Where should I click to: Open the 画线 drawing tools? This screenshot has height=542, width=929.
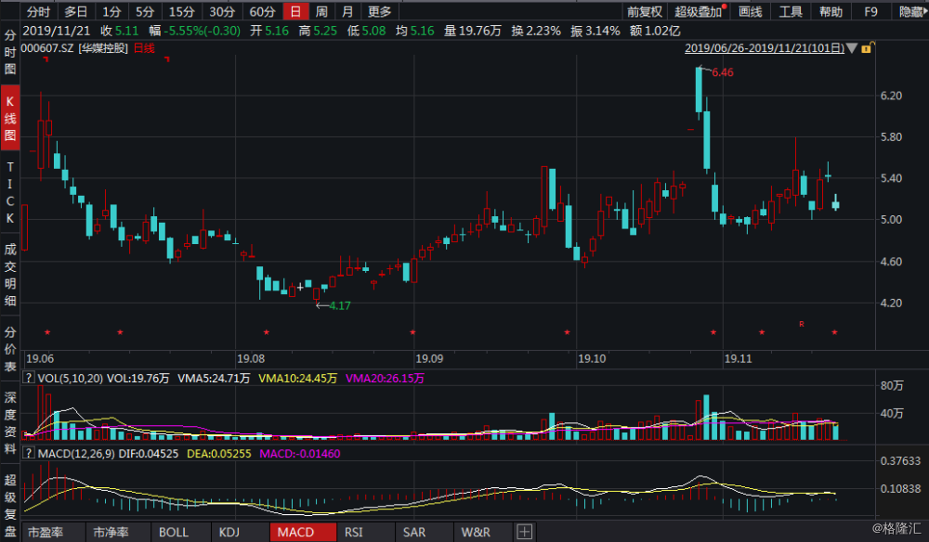pyautogui.click(x=750, y=11)
